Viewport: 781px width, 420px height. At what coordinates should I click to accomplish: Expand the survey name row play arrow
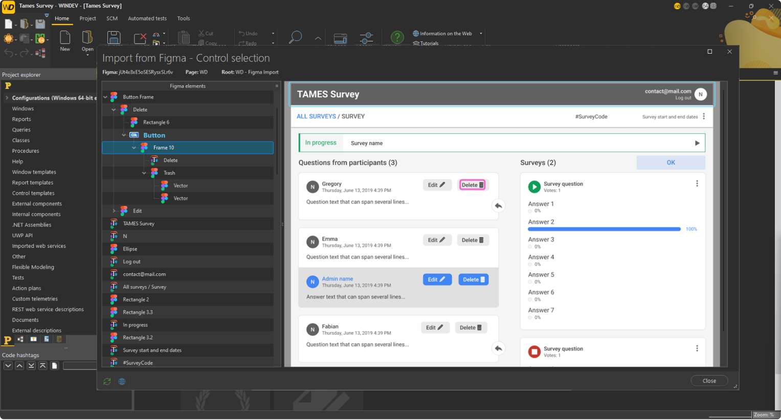[697, 143]
